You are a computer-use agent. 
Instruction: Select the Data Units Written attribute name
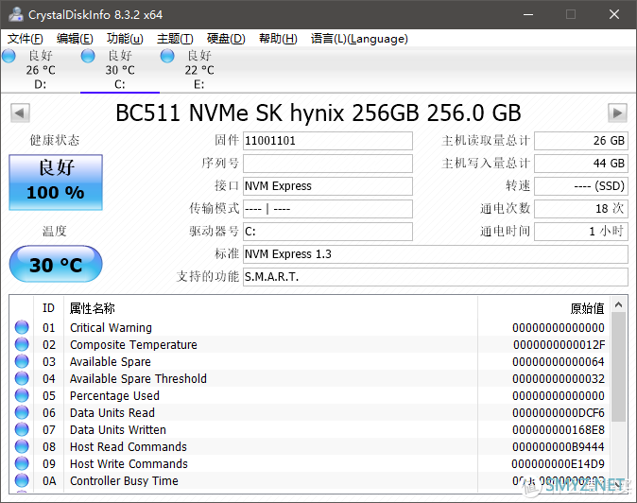pos(118,430)
